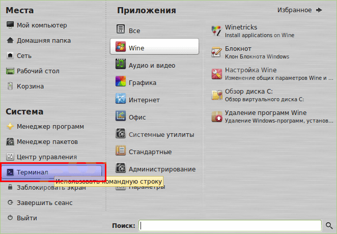Click the Интернет category icon

(121, 99)
